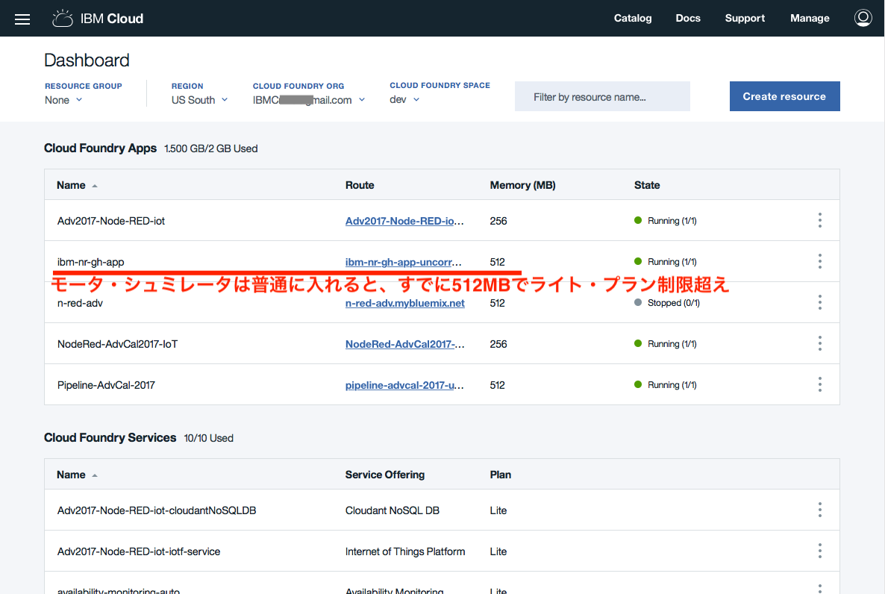Image resolution: width=885 pixels, height=594 pixels.
Task: Click the Memory (MB) column header
Action: pos(522,185)
